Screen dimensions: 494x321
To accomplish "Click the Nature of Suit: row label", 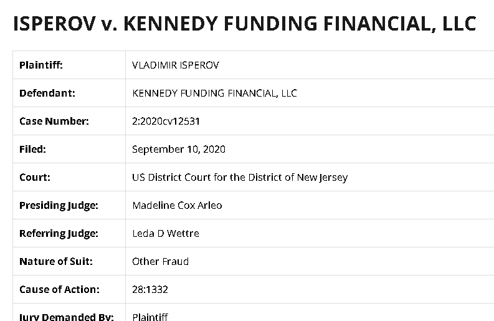I will point(56,262).
